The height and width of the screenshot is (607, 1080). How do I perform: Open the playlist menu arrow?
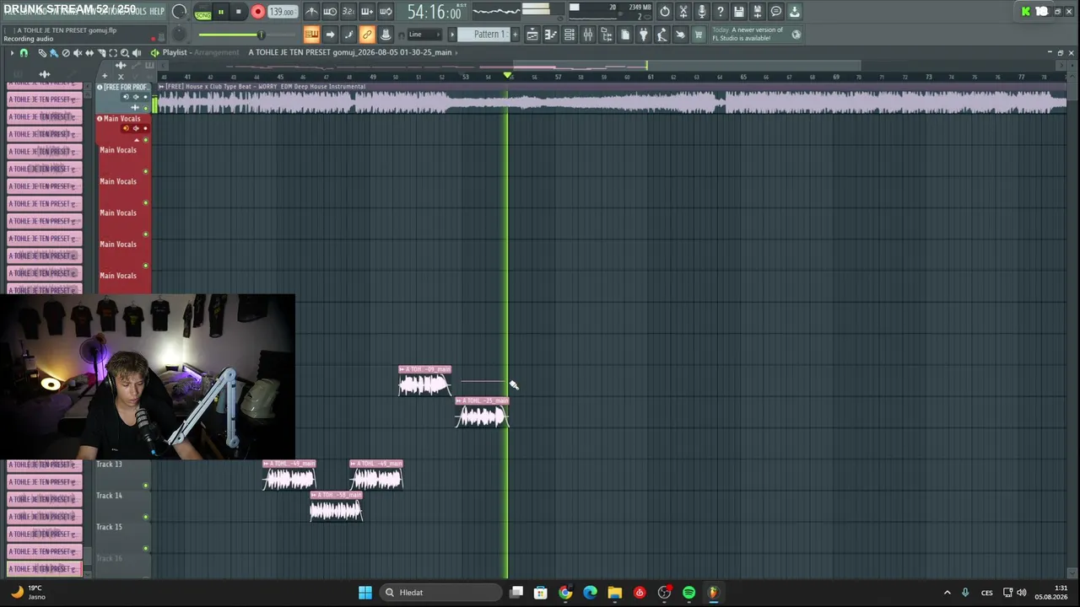tap(12, 52)
